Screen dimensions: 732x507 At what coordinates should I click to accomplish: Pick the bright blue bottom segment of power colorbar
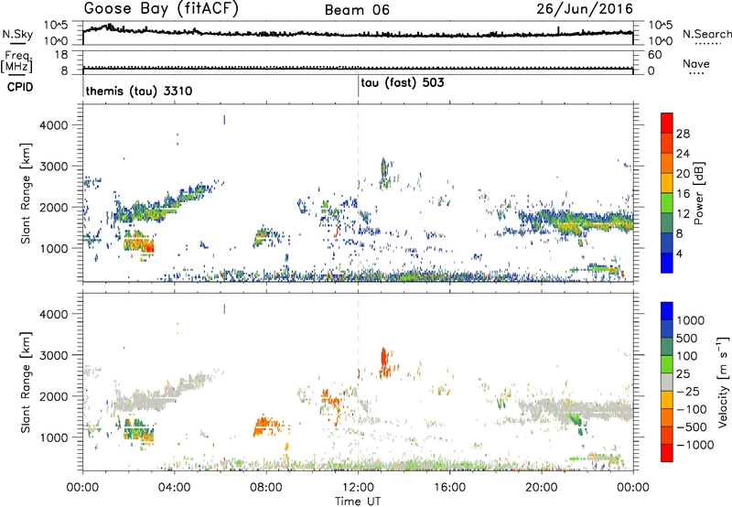667,264
